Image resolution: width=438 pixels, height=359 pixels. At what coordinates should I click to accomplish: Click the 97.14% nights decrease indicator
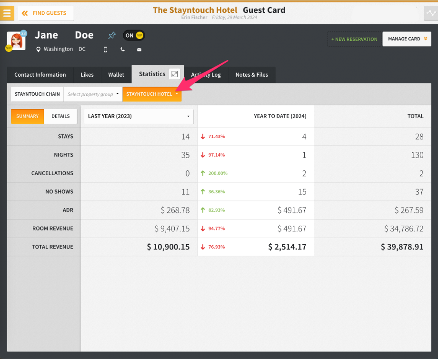click(213, 155)
